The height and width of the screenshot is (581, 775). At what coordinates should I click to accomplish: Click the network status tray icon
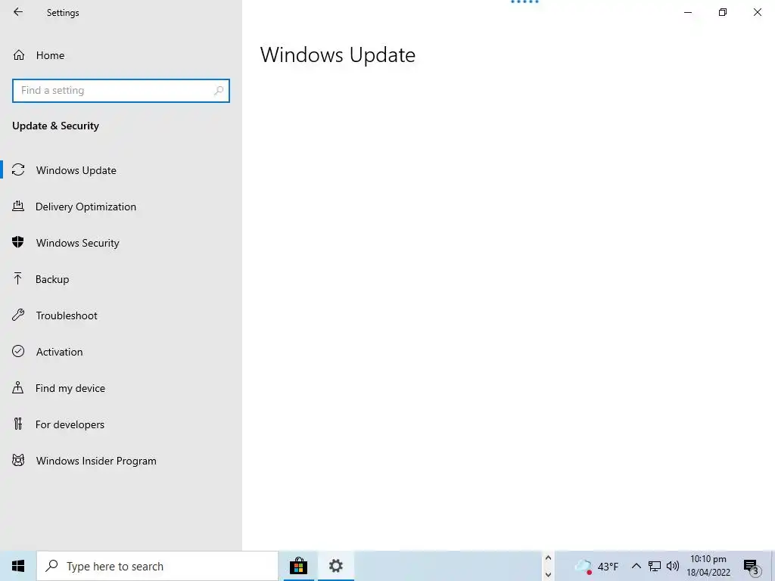pyautogui.click(x=655, y=566)
